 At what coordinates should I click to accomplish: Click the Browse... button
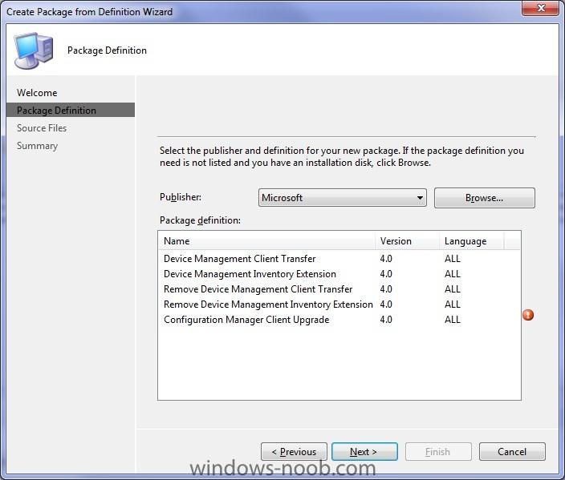pos(484,198)
